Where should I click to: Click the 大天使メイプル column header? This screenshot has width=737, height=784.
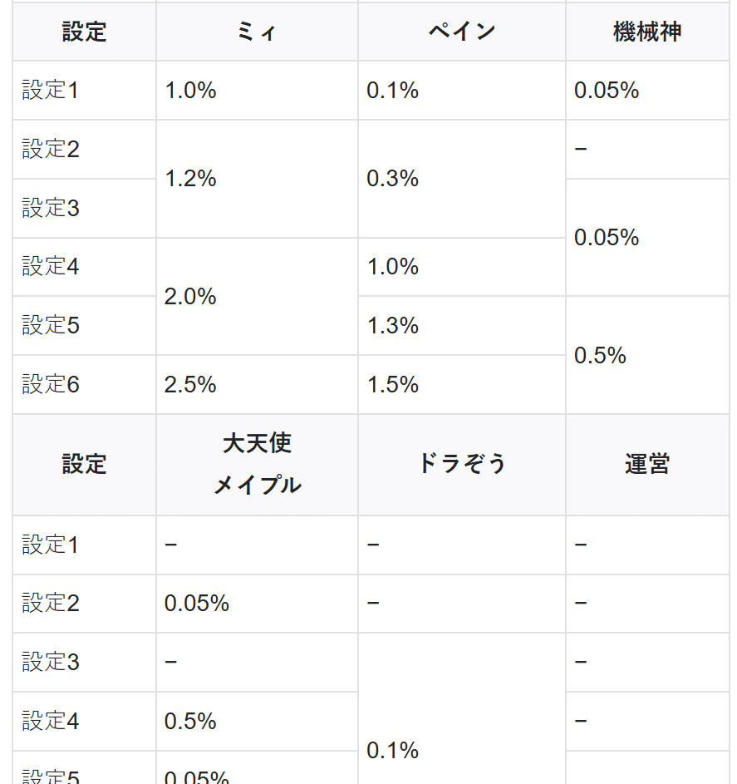tap(257, 464)
